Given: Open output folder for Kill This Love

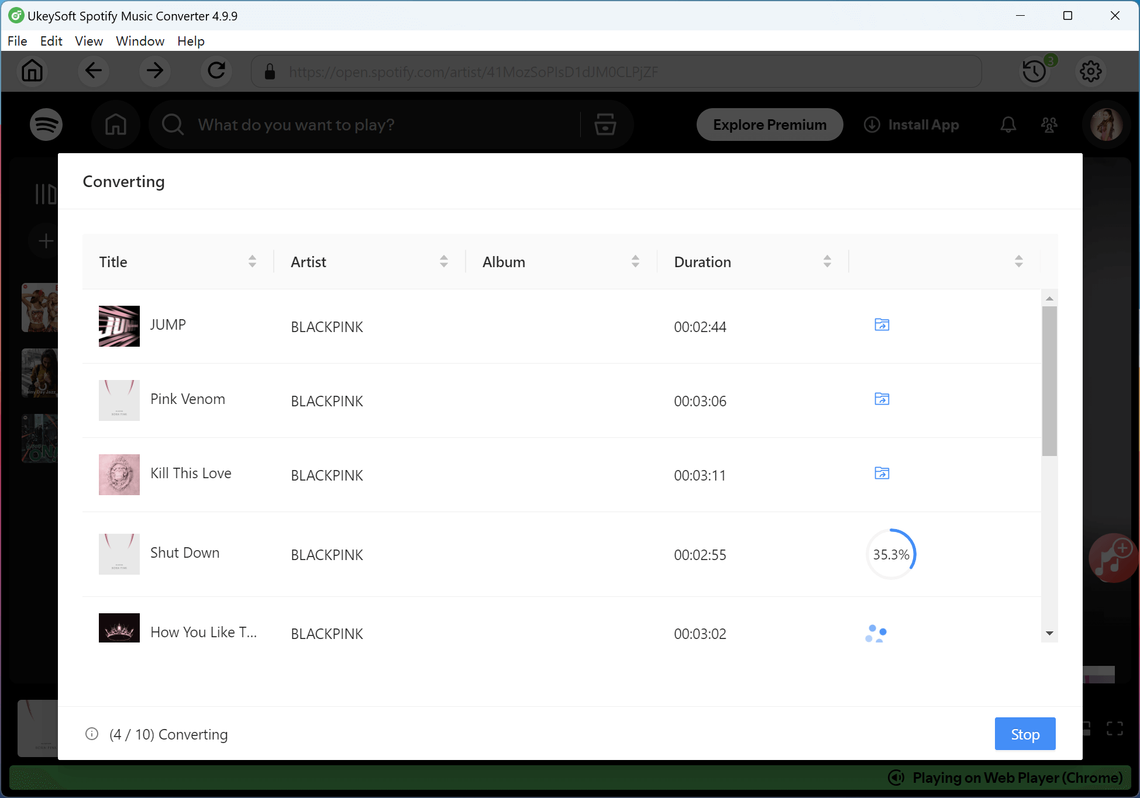Looking at the screenshot, I should [881, 474].
